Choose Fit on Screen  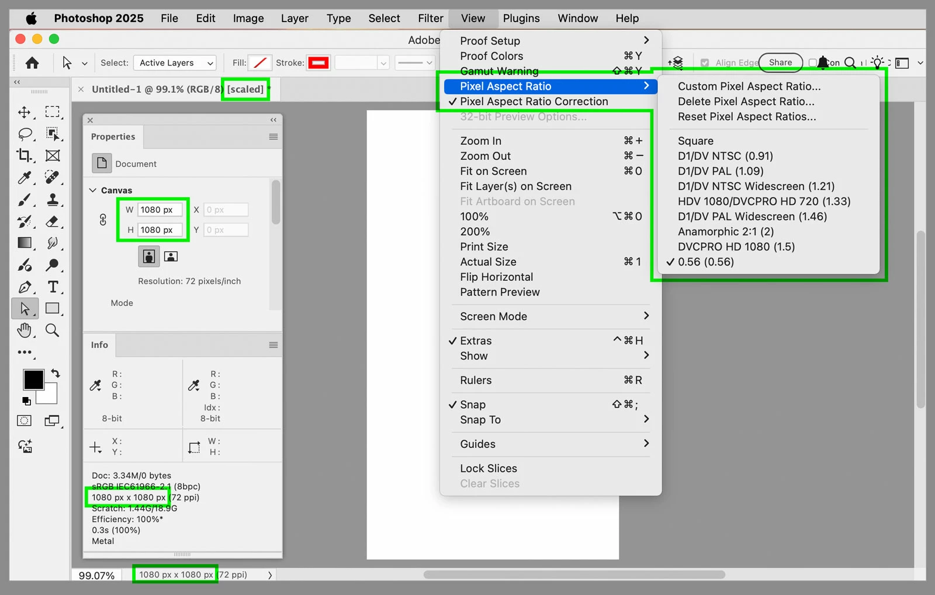tap(550, 171)
